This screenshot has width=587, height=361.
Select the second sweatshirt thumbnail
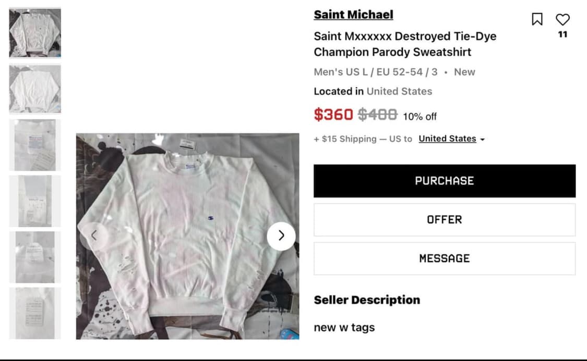[x=34, y=89]
